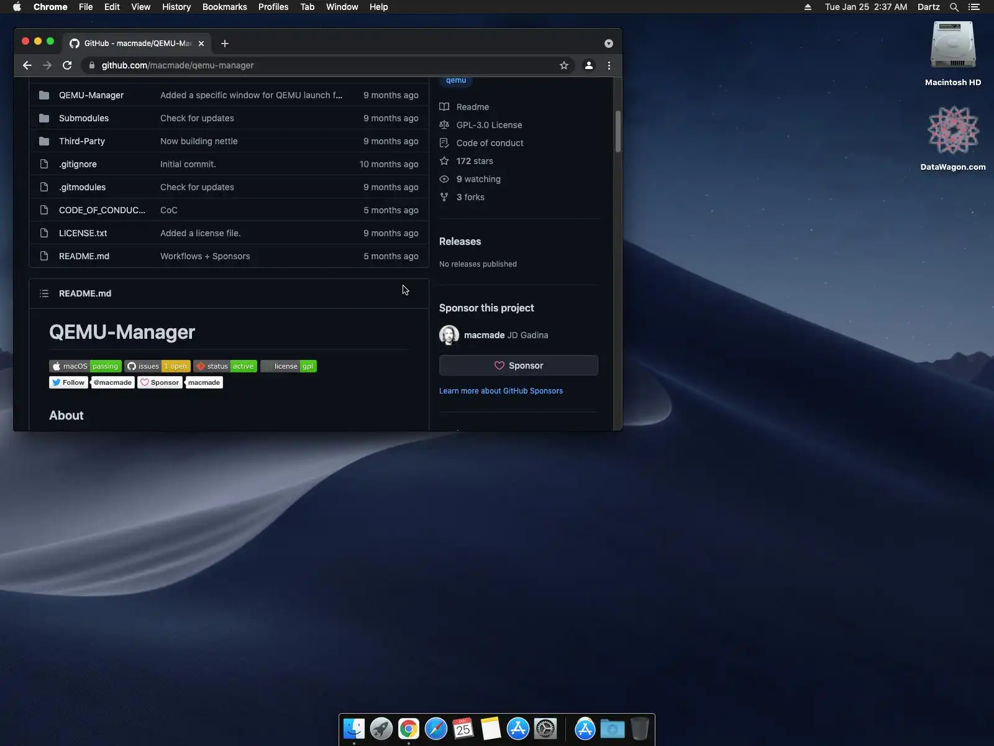View the 9 watching link
This screenshot has width=994, height=746.
pos(478,179)
